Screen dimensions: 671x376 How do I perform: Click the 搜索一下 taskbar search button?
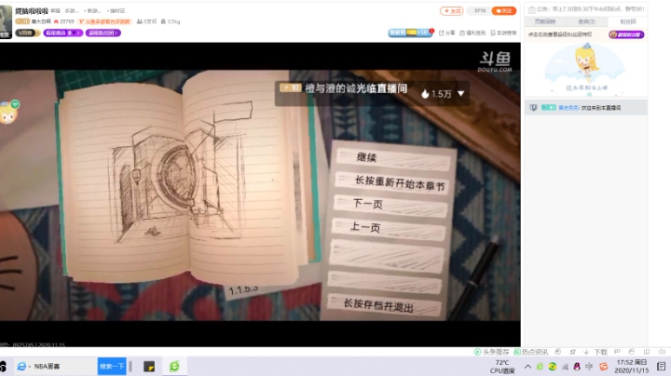point(112,366)
